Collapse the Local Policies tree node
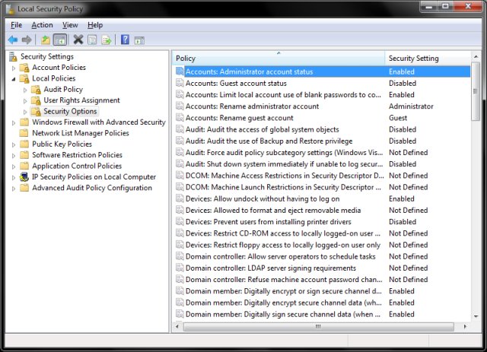The image size is (487, 352). click(x=13, y=79)
